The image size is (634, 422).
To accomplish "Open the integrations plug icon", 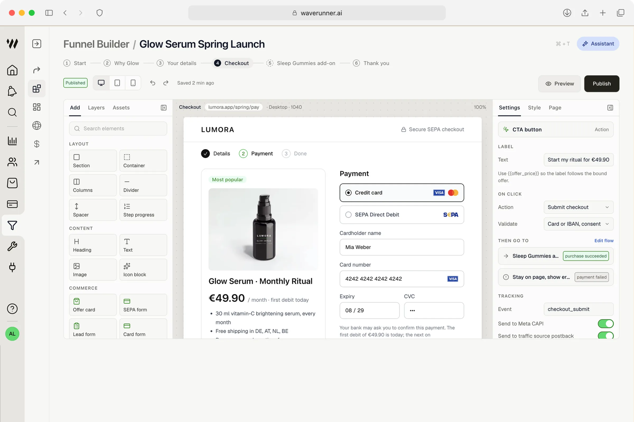I will point(12,267).
